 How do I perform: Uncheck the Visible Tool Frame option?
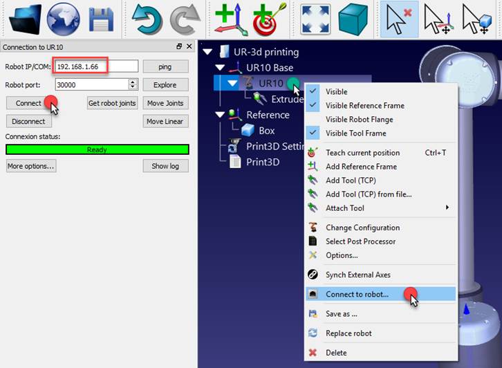coord(355,134)
